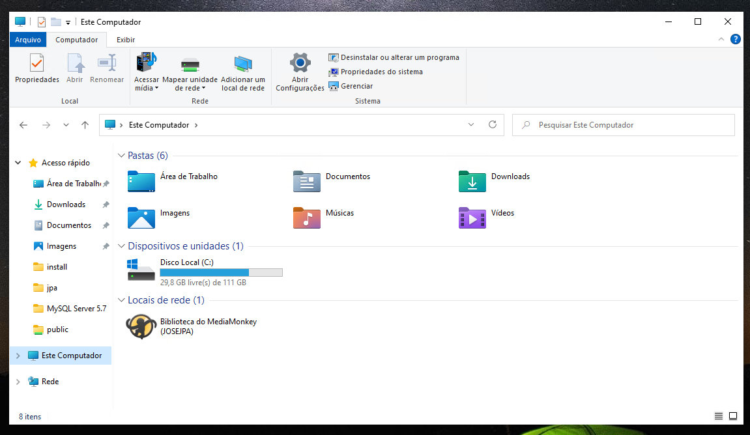Open the quick access toolbar dropdown
The image size is (750, 435).
(x=68, y=23)
